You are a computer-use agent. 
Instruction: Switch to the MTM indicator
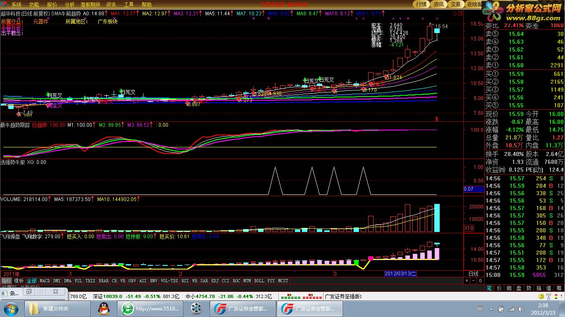[247, 281]
